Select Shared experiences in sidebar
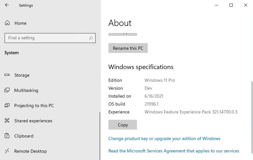253x160 pixels. click(33, 121)
